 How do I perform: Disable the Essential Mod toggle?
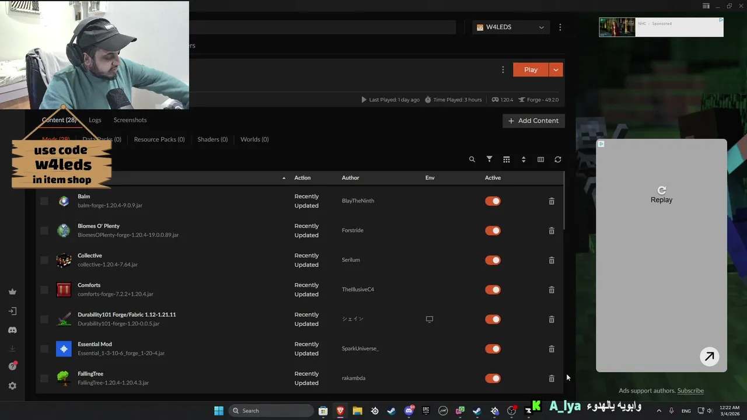tap(493, 349)
